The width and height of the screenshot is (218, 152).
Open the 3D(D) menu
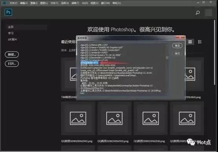pyautogui.click(x=85, y=3)
